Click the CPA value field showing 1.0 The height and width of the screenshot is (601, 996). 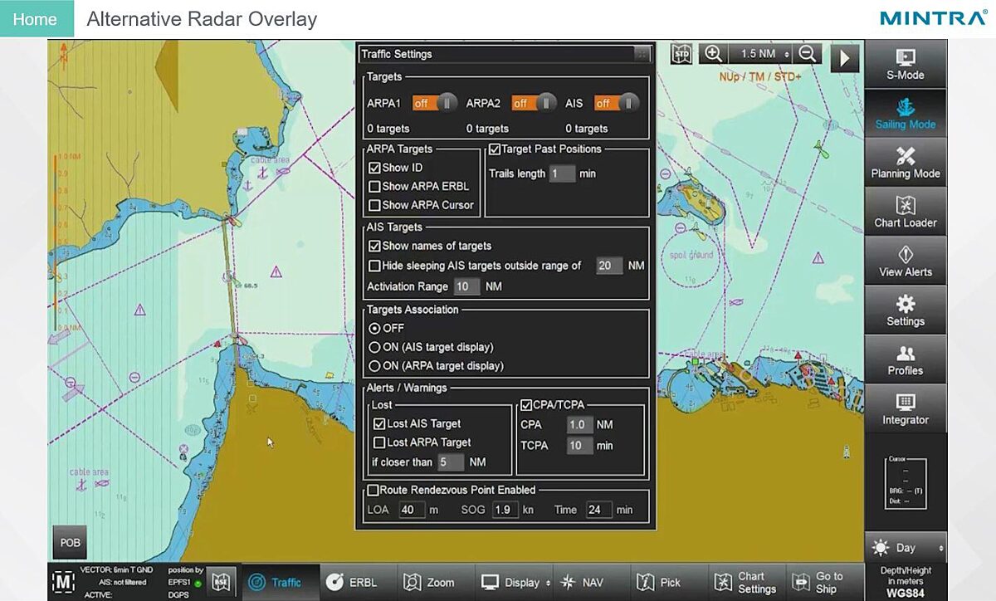click(x=579, y=425)
